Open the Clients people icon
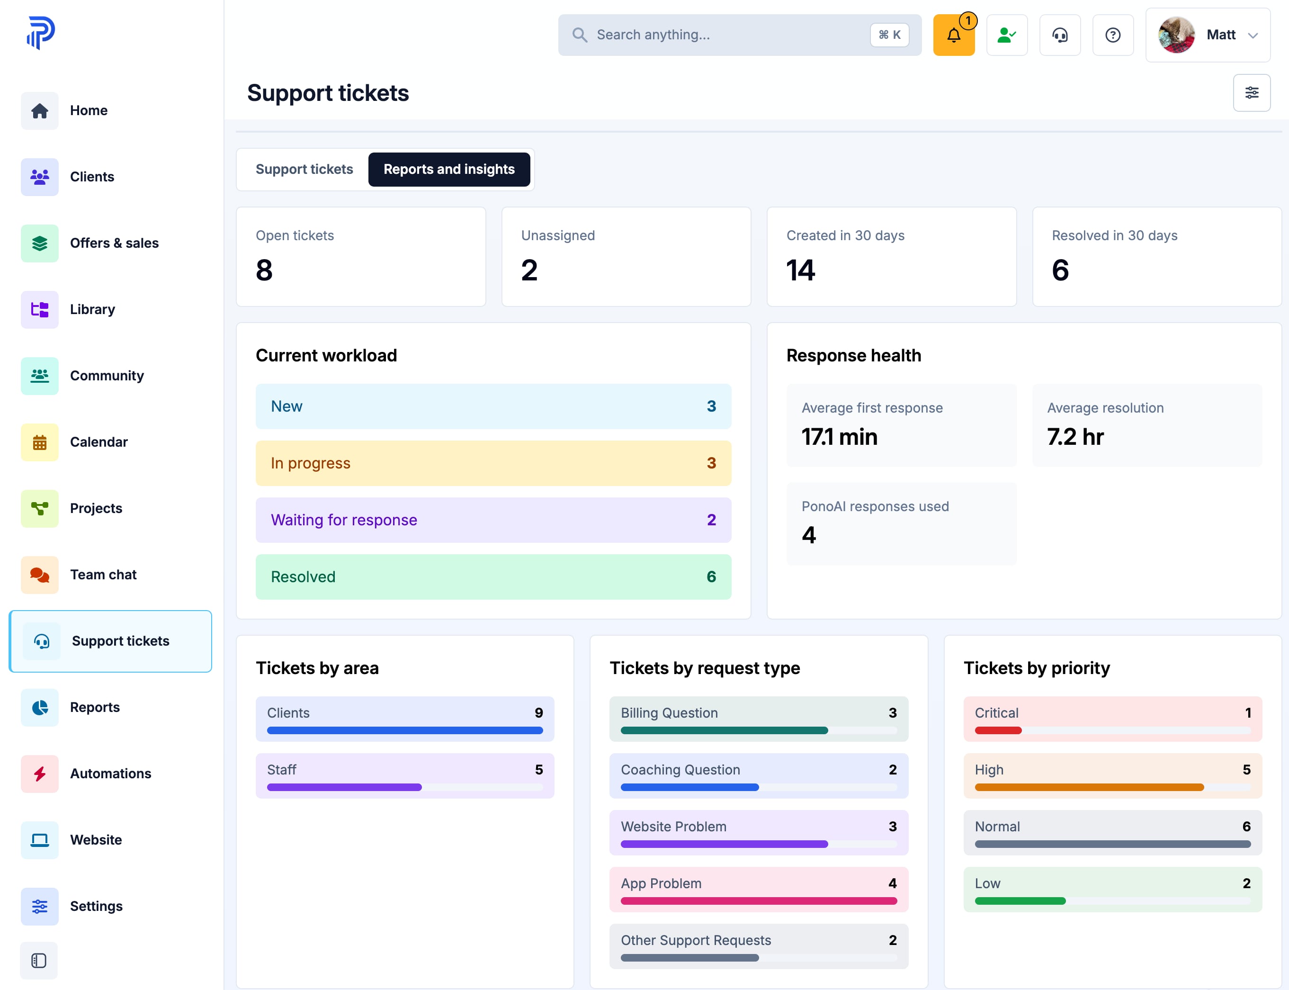 click(39, 177)
